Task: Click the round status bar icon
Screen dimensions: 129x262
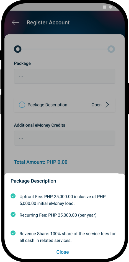Action: tap(110, 7)
